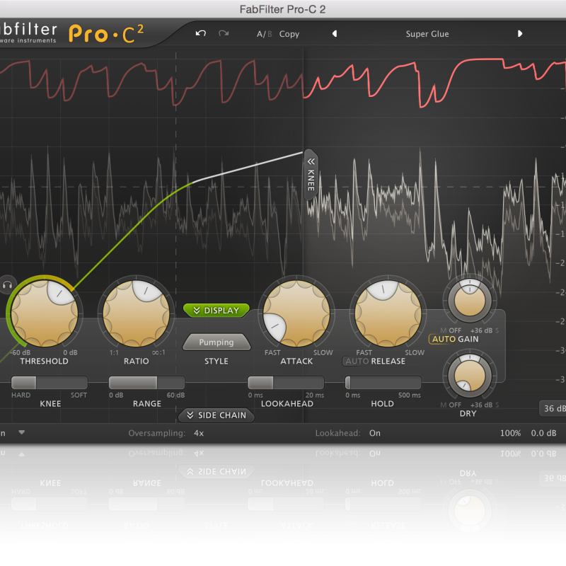Viewport: 566px width, 566px height.
Task: Click the Ratio knob
Action: [136, 313]
